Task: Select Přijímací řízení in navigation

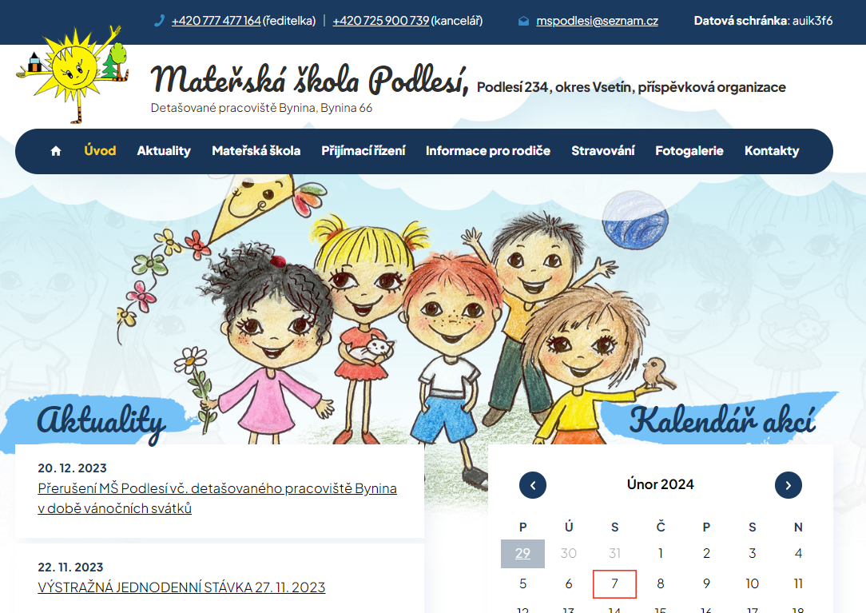Action: pyautogui.click(x=363, y=151)
